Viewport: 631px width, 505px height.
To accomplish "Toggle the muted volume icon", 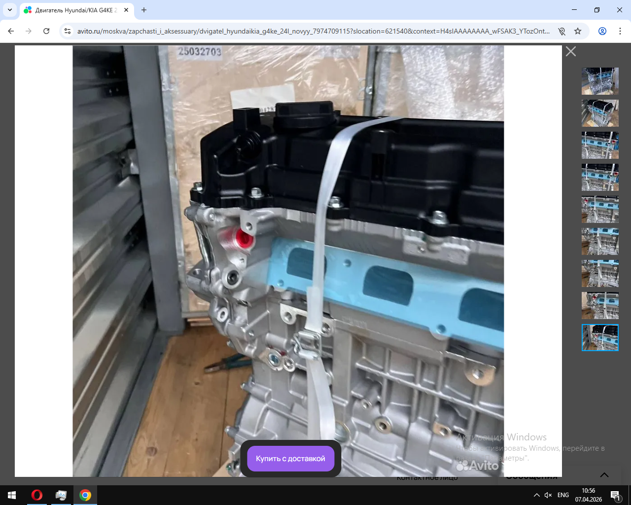I will pyautogui.click(x=548, y=495).
